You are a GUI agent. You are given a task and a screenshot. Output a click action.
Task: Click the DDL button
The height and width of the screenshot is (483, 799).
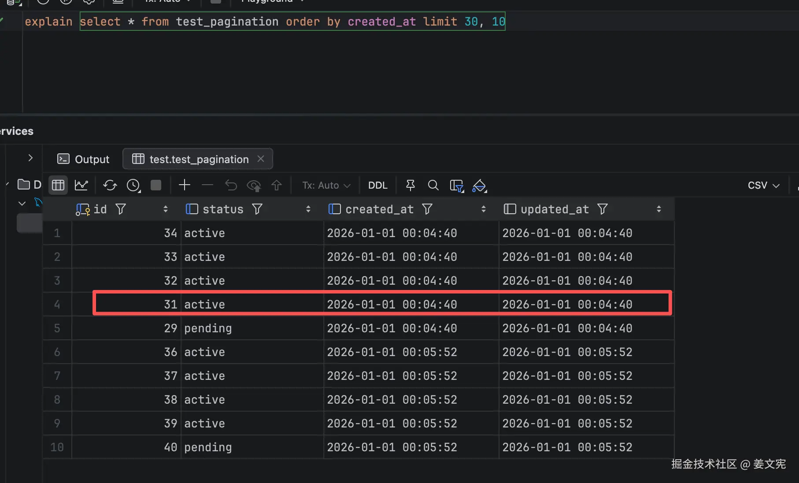click(377, 185)
